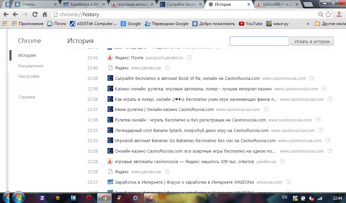Open the casino extension icon in toolbar
This screenshot has width=346, height=203.
coord(339,15)
